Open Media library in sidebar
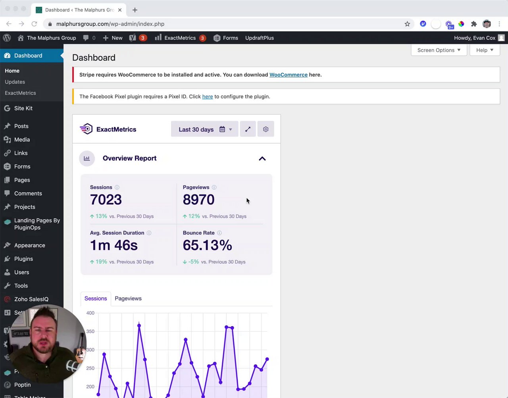This screenshot has height=398, width=508. click(32, 140)
